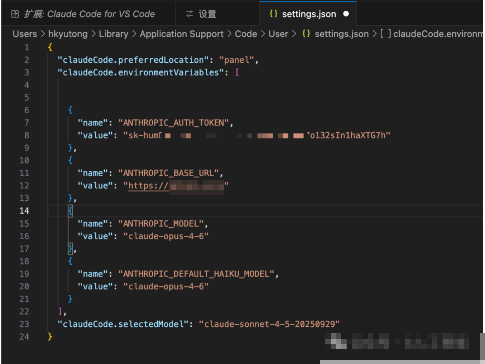The height and width of the screenshot is (364, 485).
Task: Click "claude-sonnet-4-5-20250929" value
Action: (x=269, y=324)
